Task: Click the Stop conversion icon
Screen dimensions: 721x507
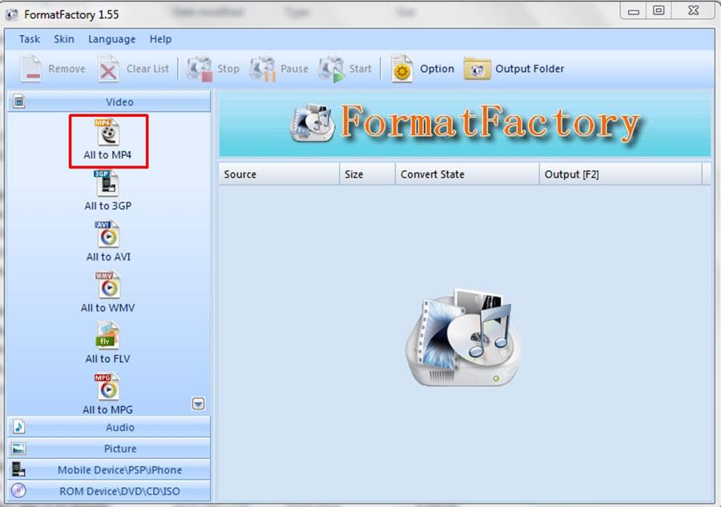Action: click(x=199, y=69)
